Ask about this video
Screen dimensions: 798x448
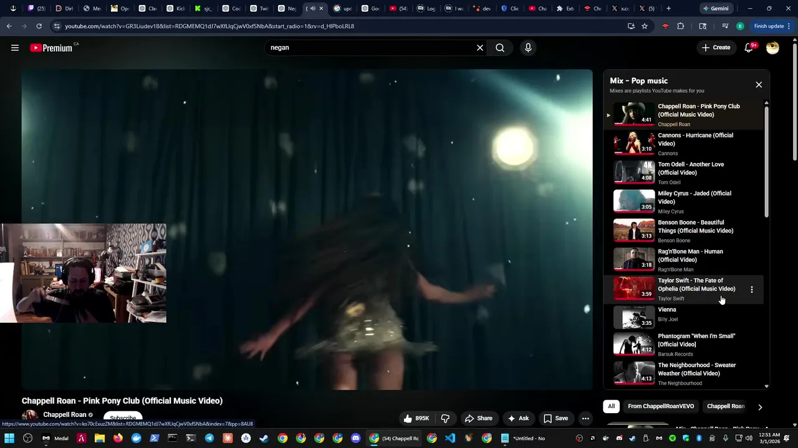[518, 418]
